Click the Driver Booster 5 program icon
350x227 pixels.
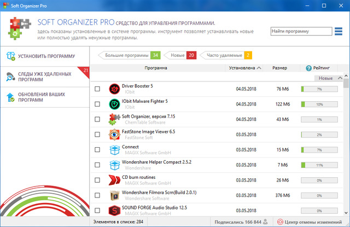pyautogui.click(x=114, y=89)
